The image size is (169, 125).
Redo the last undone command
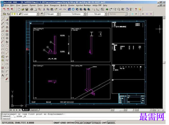point(64,9)
